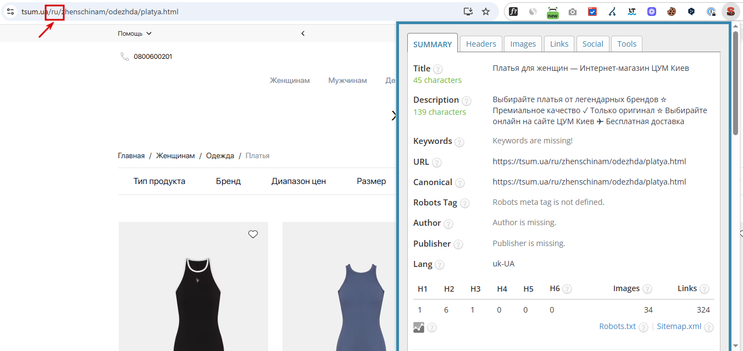Click the SEO panel vertical scrollbar
This screenshot has height=351, width=743.
[736, 82]
